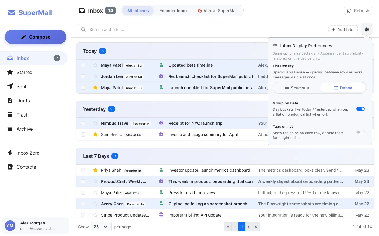Check the Avery Chen email checkbox
This screenshot has width=379, height=236.
click(x=83, y=204)
